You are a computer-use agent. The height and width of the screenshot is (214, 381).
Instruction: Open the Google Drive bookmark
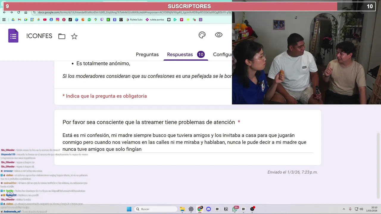click(x=13, y=20)
